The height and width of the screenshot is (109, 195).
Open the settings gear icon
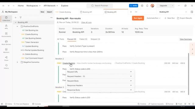click(x=142, y=6)
